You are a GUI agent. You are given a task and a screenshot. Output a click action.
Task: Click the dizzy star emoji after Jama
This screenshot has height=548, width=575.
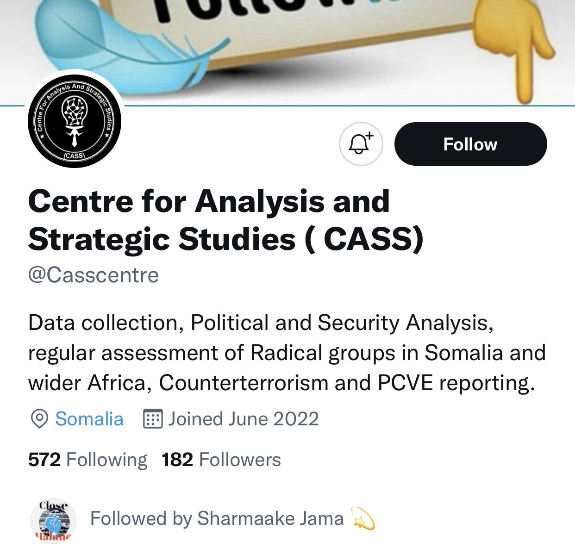click(x=363, y=518)
